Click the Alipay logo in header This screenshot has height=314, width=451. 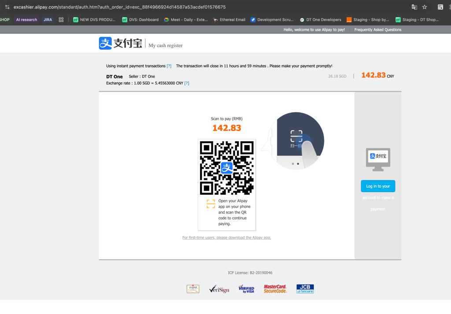pyautogui.click(x=121, y=43)
